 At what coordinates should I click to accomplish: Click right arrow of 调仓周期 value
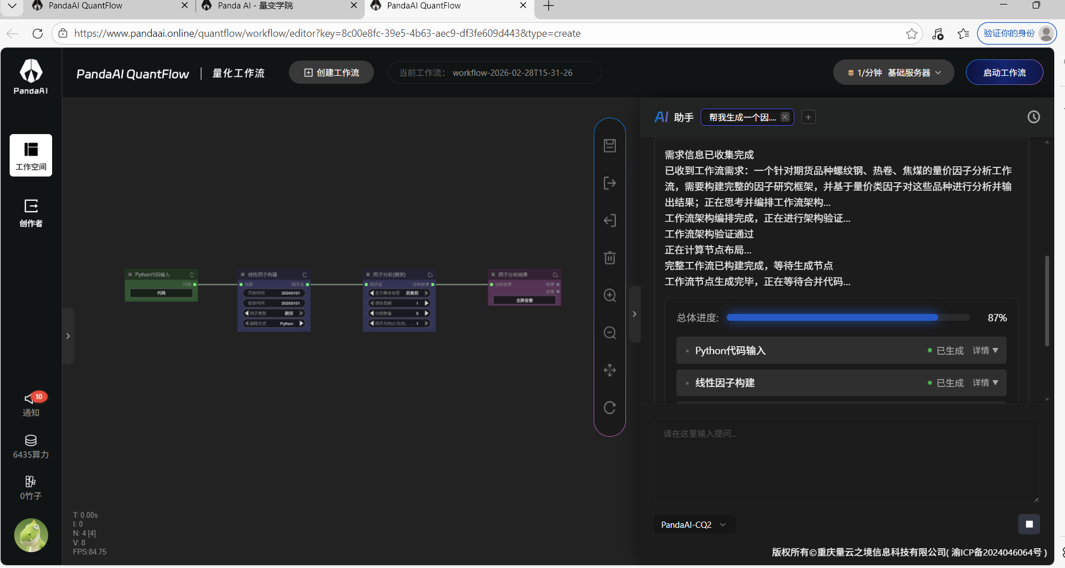point(427,303)
